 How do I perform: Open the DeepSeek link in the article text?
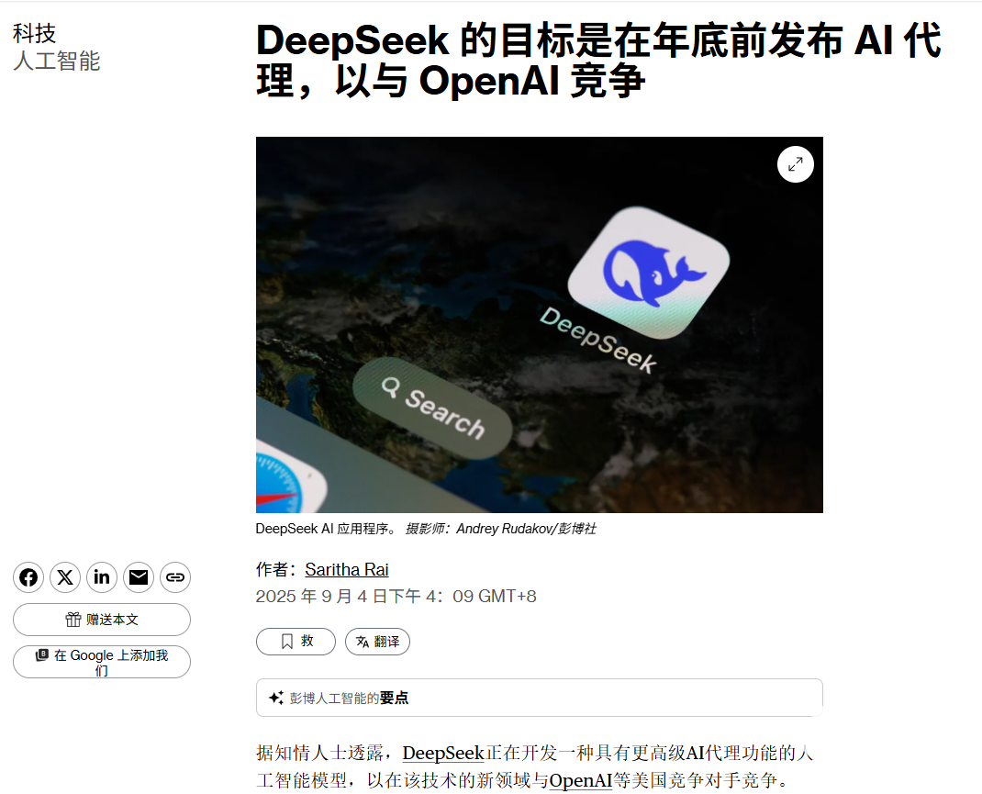click(x=443, y=753)
